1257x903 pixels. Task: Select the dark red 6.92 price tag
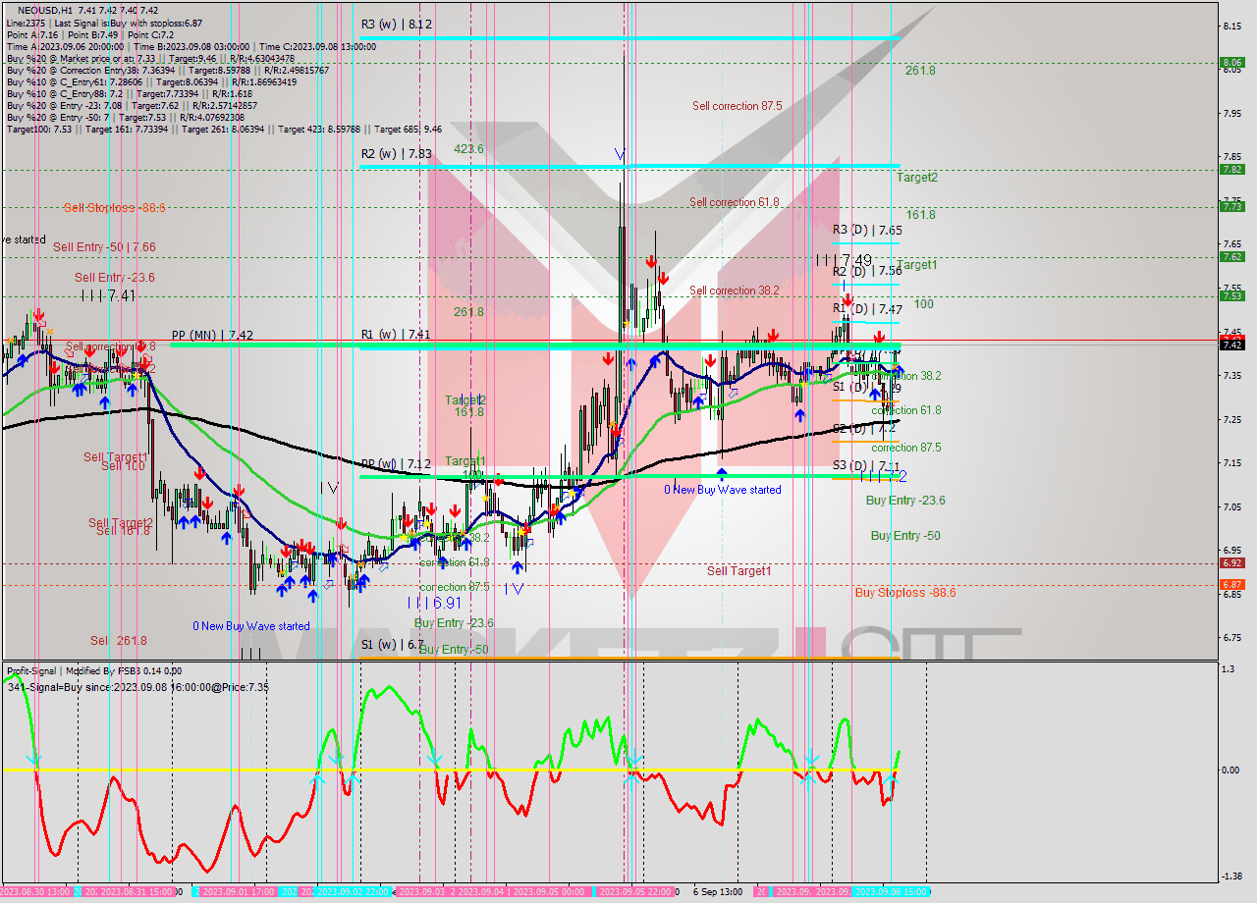[x=1231, y=562]
